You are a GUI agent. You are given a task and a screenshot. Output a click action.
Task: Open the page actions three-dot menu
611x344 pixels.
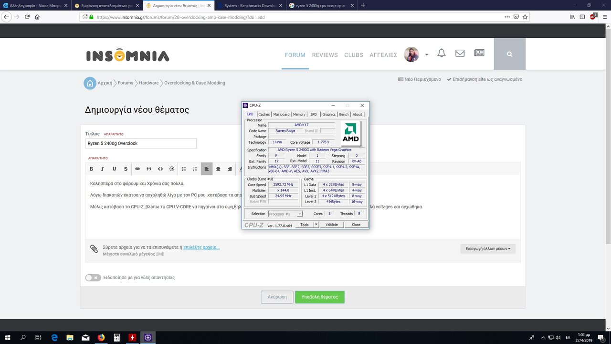[x=507, y=17]
